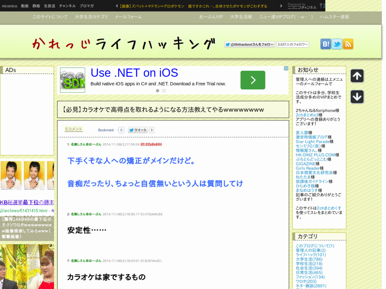Image resolution: width=386 pixels, height=289 pixels.
Task: Subscribe via the orange RSS icon
Action: 348,44
